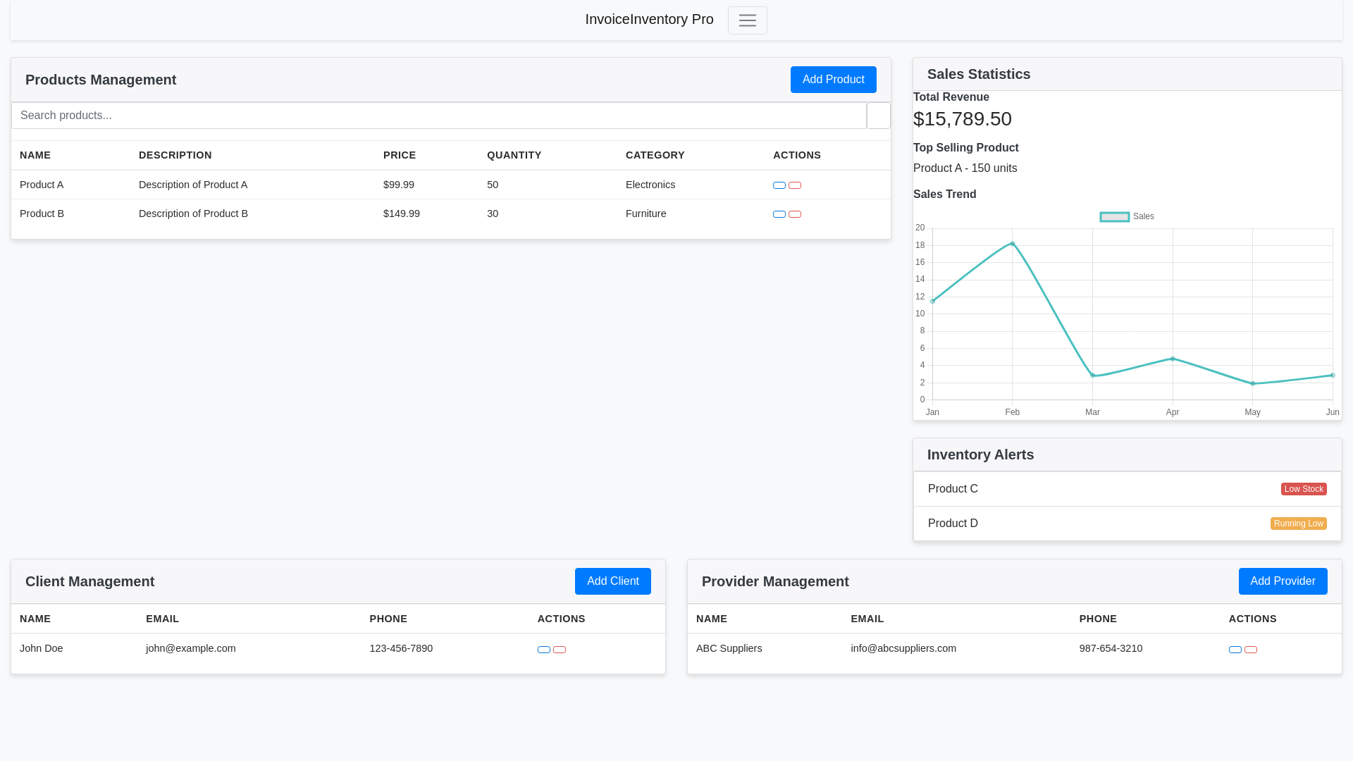Click the Sales Statistics panel heading
This screenshot has height=761, width=1353.
pyautogui.click(x=979, y=74)
